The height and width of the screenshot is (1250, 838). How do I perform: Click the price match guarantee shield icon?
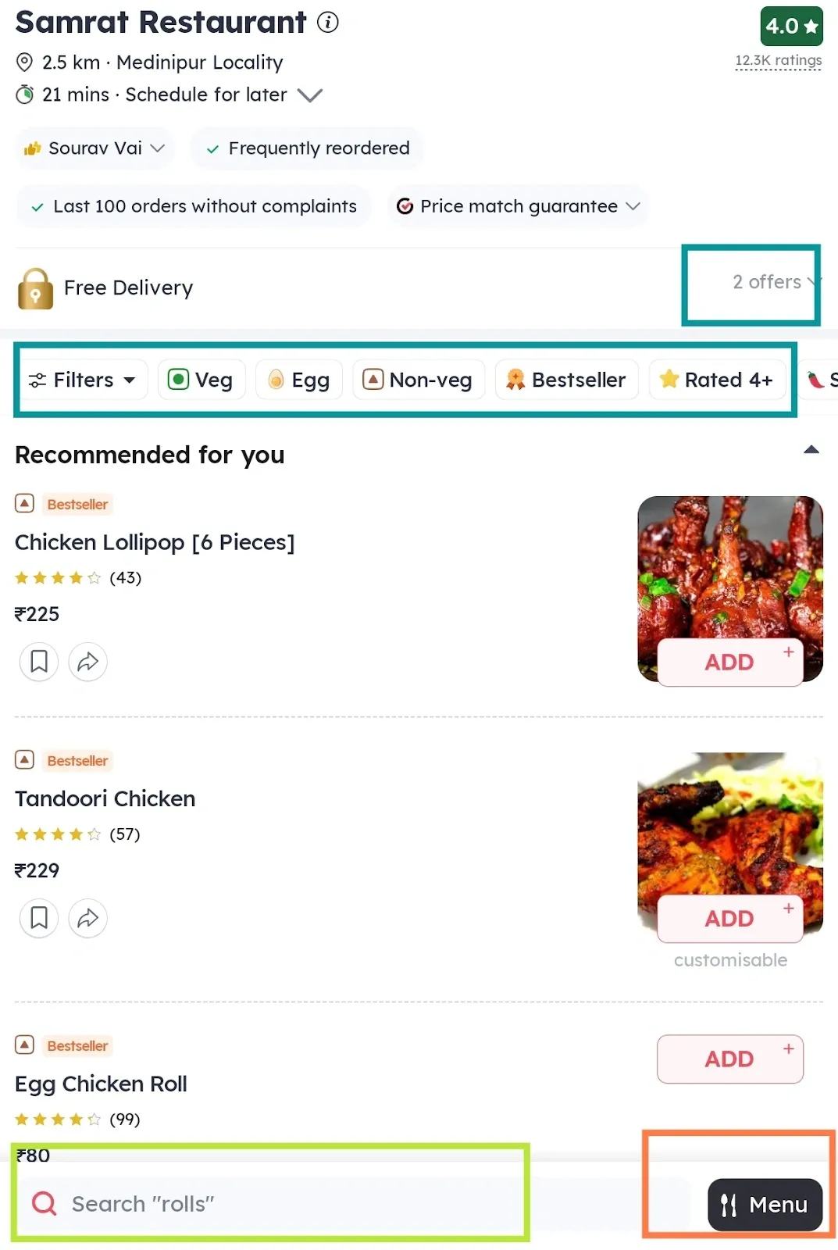pyautogui.click(x=406, y=206)
